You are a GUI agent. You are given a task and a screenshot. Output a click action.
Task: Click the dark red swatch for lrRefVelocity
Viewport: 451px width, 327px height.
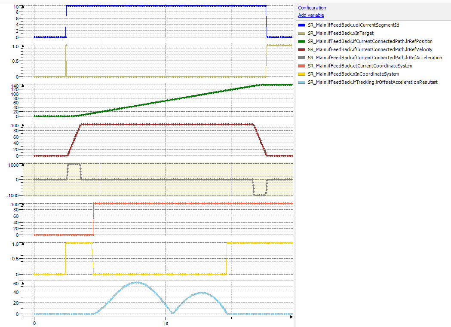tap(301, 50)
